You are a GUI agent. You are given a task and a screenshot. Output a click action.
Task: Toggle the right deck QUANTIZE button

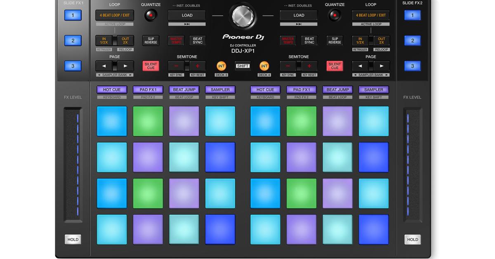click(x=335, y=16)
